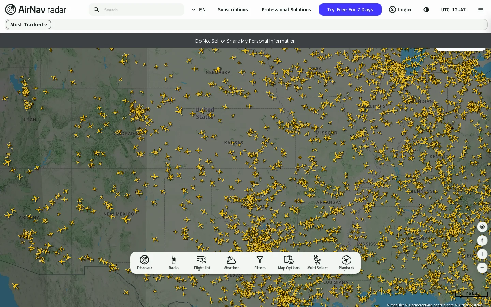
Task: Click the NEW MEXICO map label
Action: pos(119,214)
